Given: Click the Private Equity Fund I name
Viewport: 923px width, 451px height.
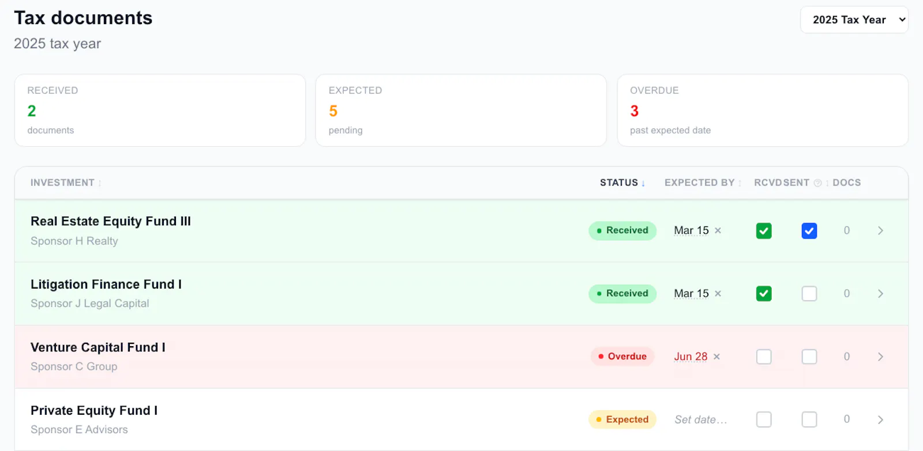Looking at the screenshot, I should [x=94, y=411].
